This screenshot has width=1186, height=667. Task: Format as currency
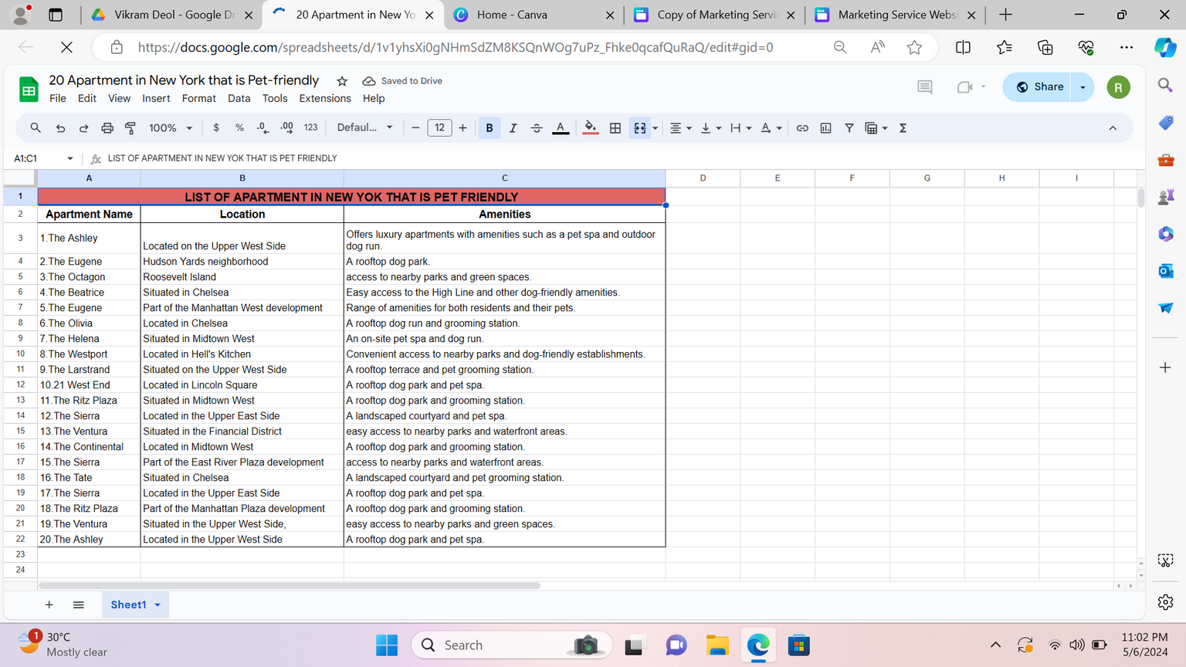point(216,128)
